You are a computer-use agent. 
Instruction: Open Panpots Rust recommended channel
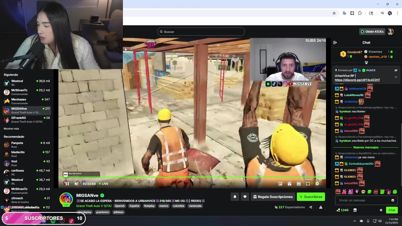pyautogui.click(x=27, y=145)
